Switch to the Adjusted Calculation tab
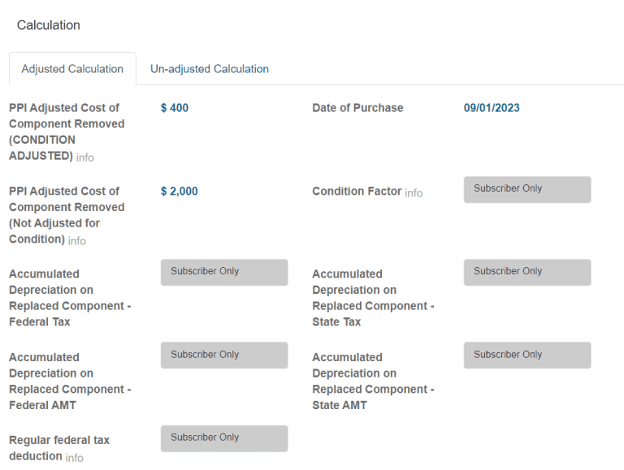Screen dimensions: 624x470 tap(72, 69)
